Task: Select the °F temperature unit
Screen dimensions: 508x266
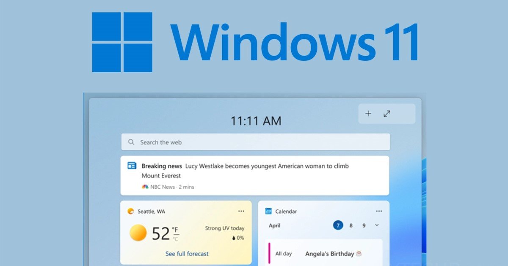Action: pos(175,229)
